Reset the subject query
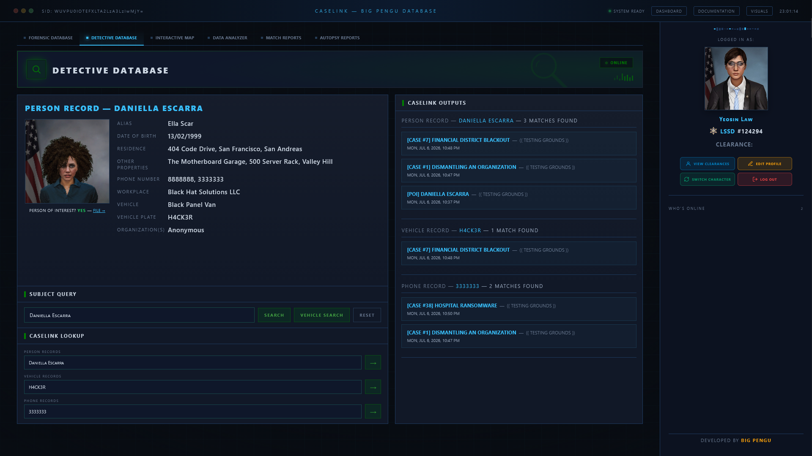This screenshot has width=812, height=456. (367, 315)
